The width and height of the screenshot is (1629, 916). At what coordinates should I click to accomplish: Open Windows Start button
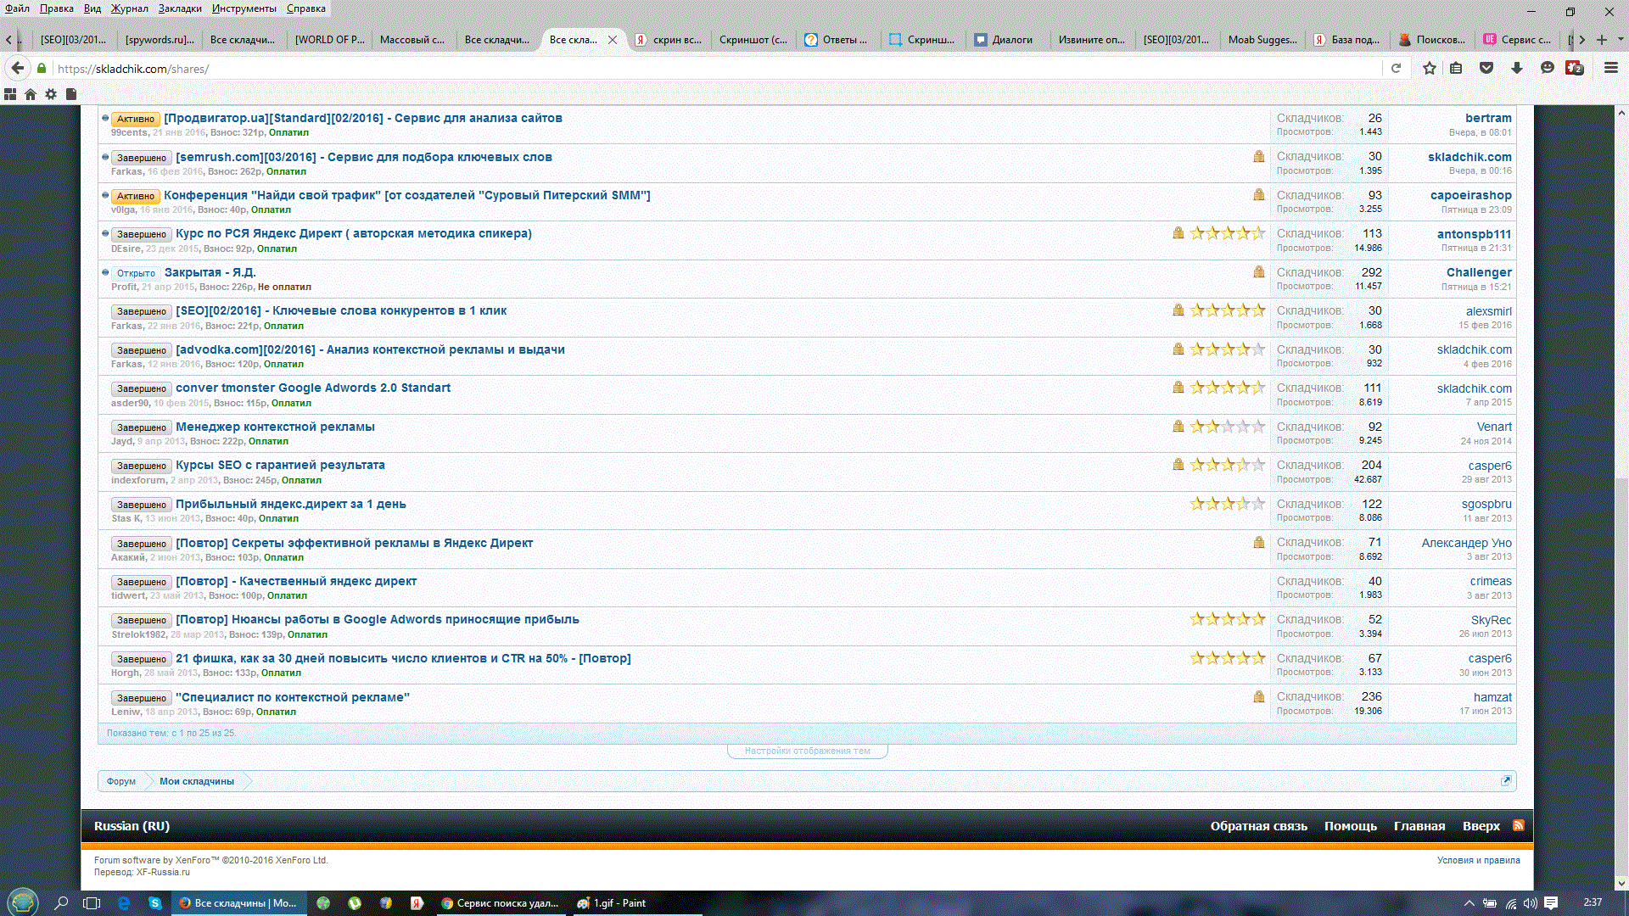[23, 902]
